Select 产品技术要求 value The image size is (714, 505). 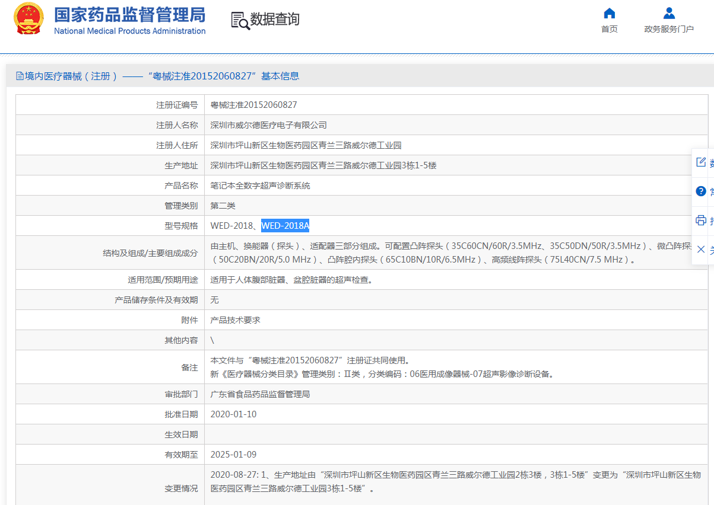[x=235, y=320]
